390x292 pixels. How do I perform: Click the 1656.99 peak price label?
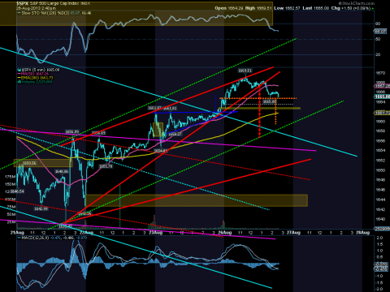[x=71, y=131]
